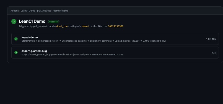
Task: Click the dual_run mode value
Action: pos(62,26)
